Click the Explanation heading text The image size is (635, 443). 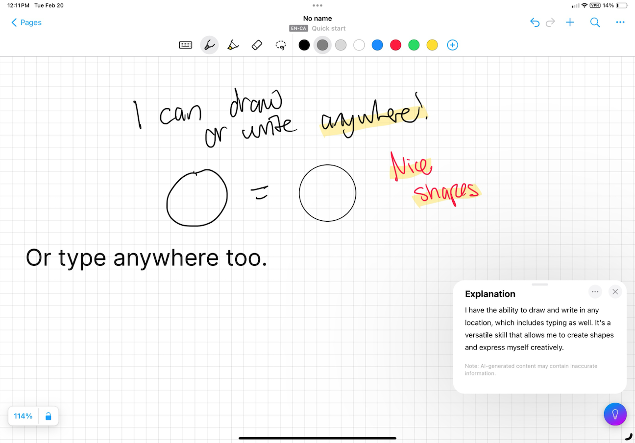490,294
